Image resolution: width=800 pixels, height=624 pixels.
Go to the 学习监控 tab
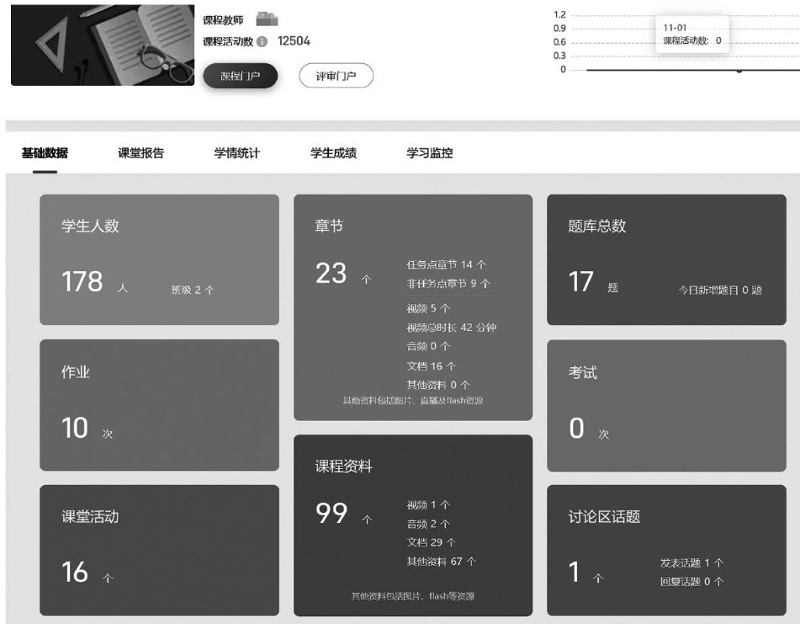(430, 153)
